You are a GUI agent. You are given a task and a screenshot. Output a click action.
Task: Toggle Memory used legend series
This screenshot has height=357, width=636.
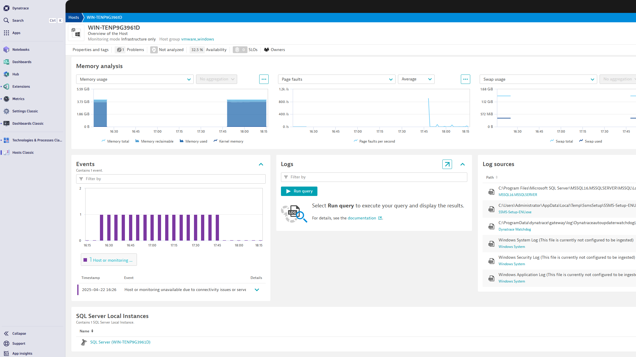coord(193,141)
